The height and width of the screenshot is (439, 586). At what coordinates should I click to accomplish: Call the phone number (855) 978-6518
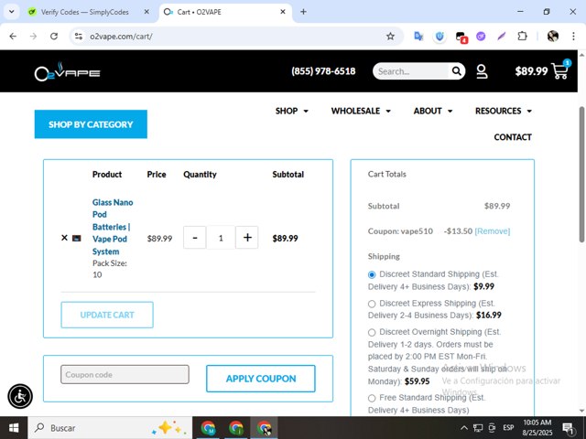tap(323, 71)
